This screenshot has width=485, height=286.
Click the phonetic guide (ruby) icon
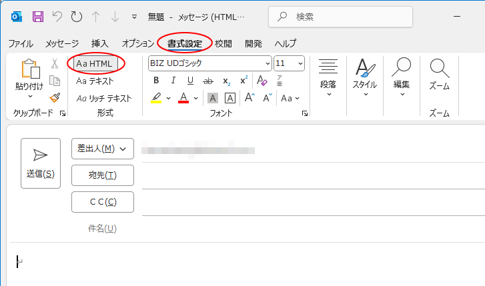[280, 81]
